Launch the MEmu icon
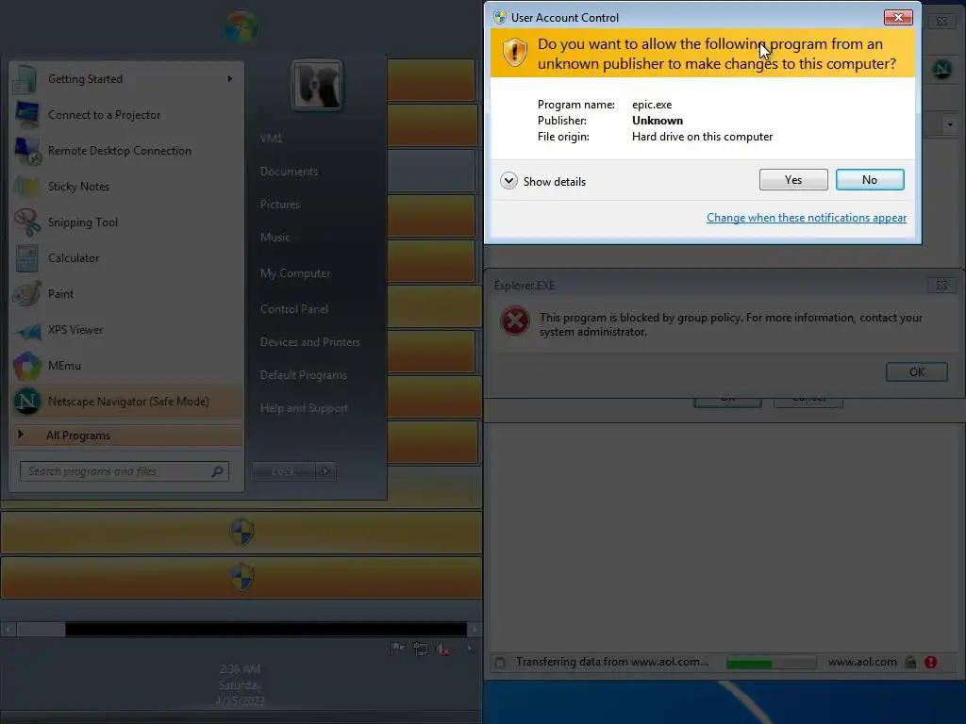 click(26, 366)
